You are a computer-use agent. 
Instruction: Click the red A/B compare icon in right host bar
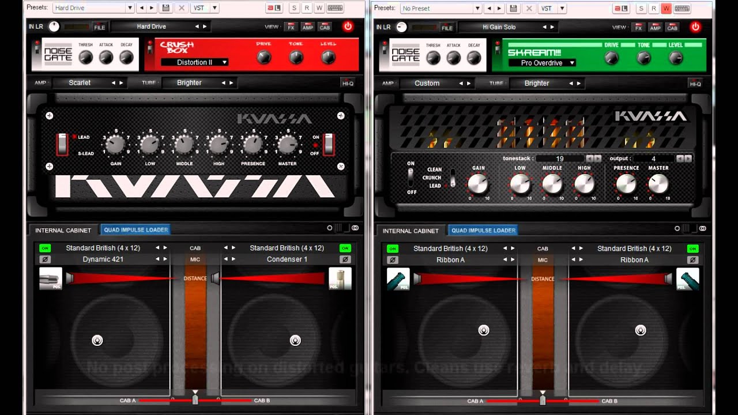point(622,8)
